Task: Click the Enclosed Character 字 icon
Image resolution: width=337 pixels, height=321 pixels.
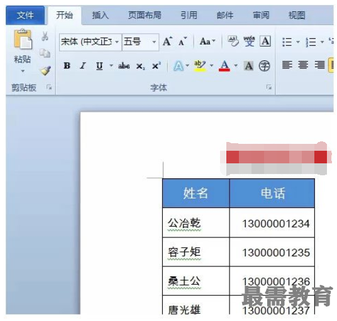Action: [264, 66]
